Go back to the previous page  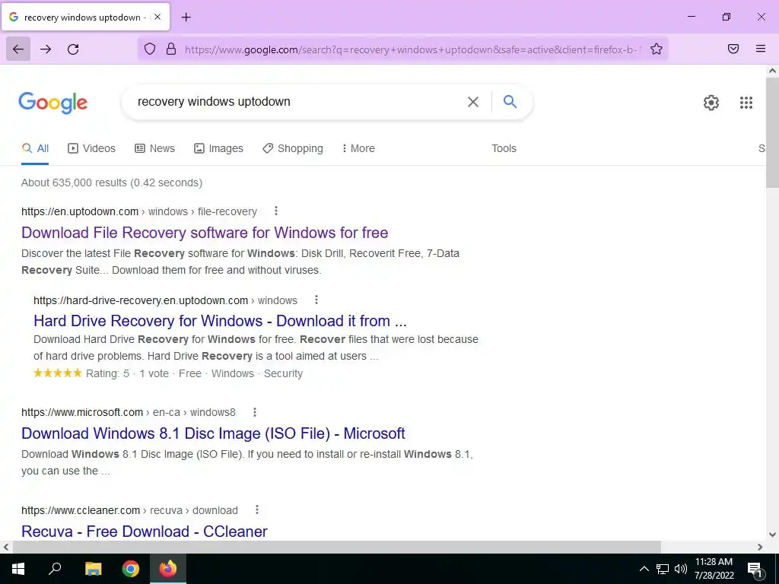(18, 49)
